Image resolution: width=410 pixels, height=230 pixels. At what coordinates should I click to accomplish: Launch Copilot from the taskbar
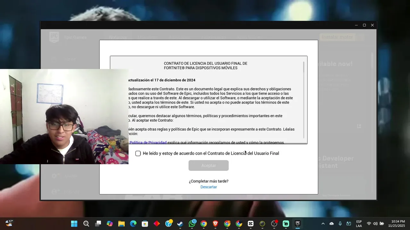point(110,224)
